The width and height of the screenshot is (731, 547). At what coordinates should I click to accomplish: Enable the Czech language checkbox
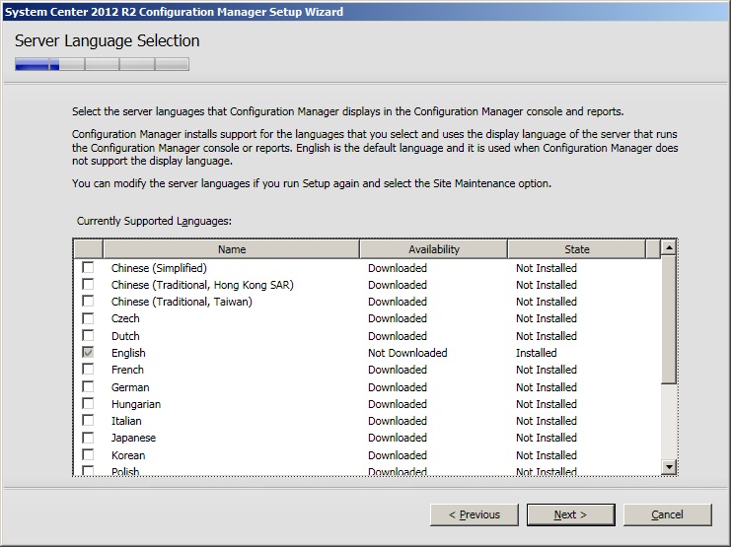pos(89,318)
